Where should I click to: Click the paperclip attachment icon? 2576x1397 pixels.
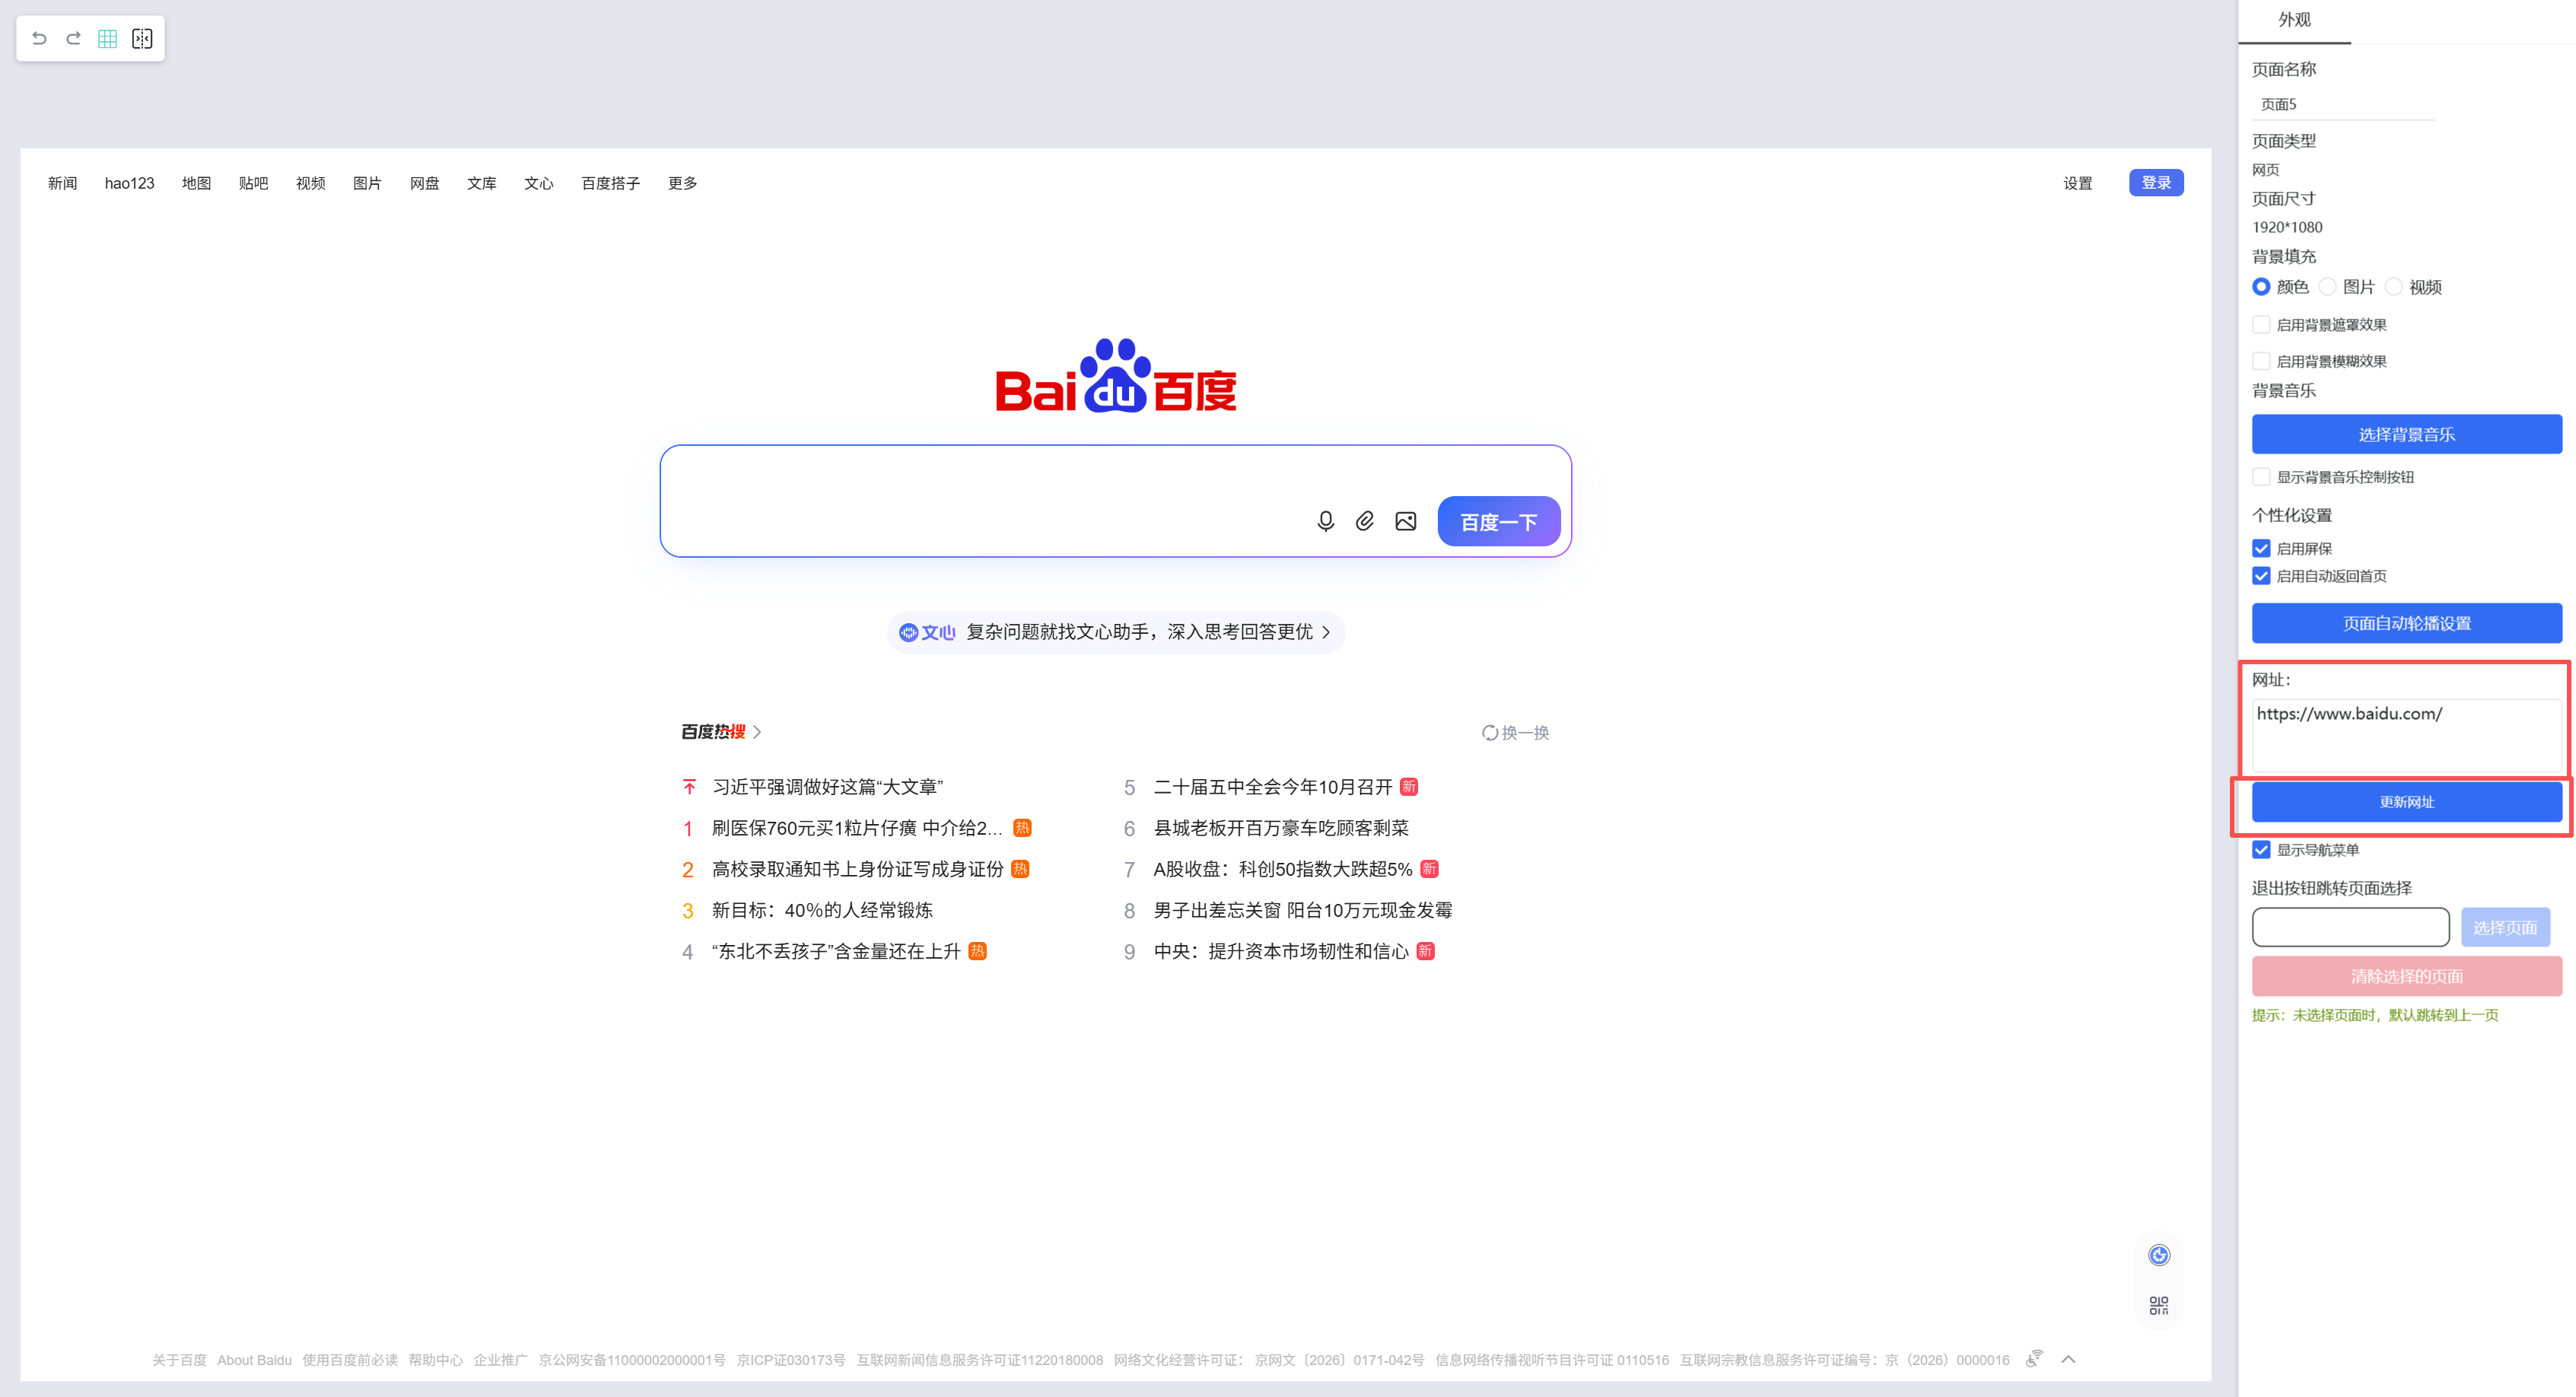click(x=1365, y=521)
